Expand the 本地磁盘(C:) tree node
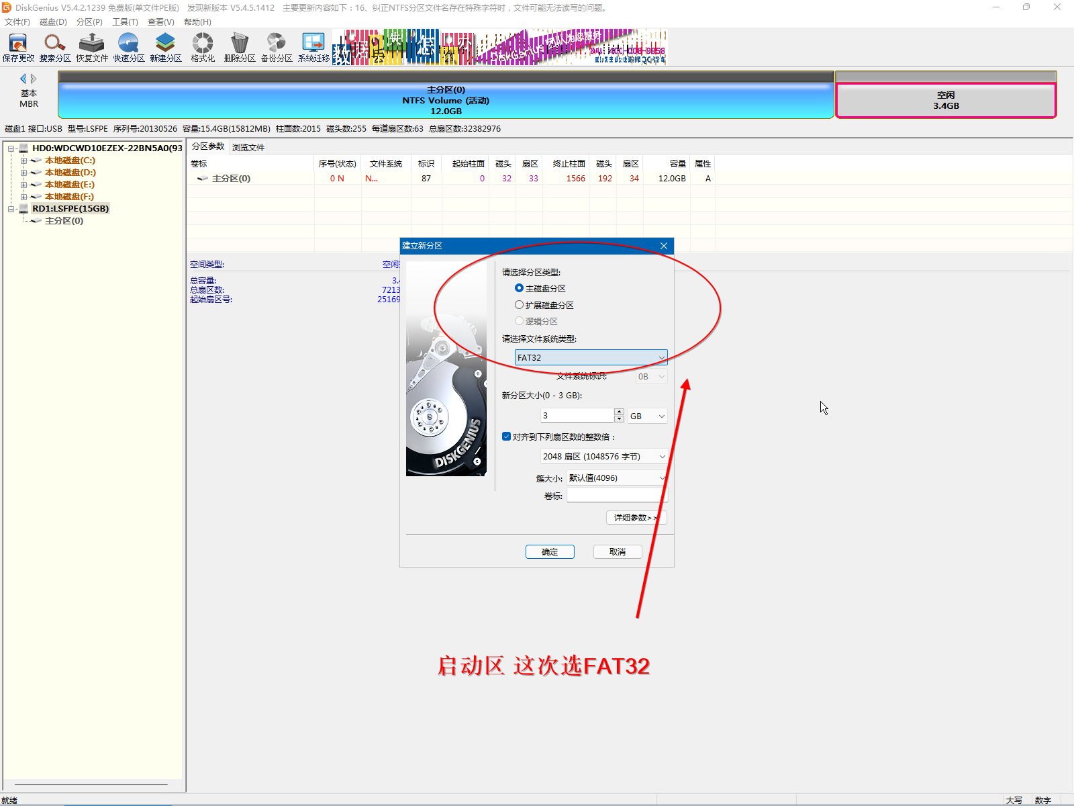1074x806 pixels. coord(23,161)
